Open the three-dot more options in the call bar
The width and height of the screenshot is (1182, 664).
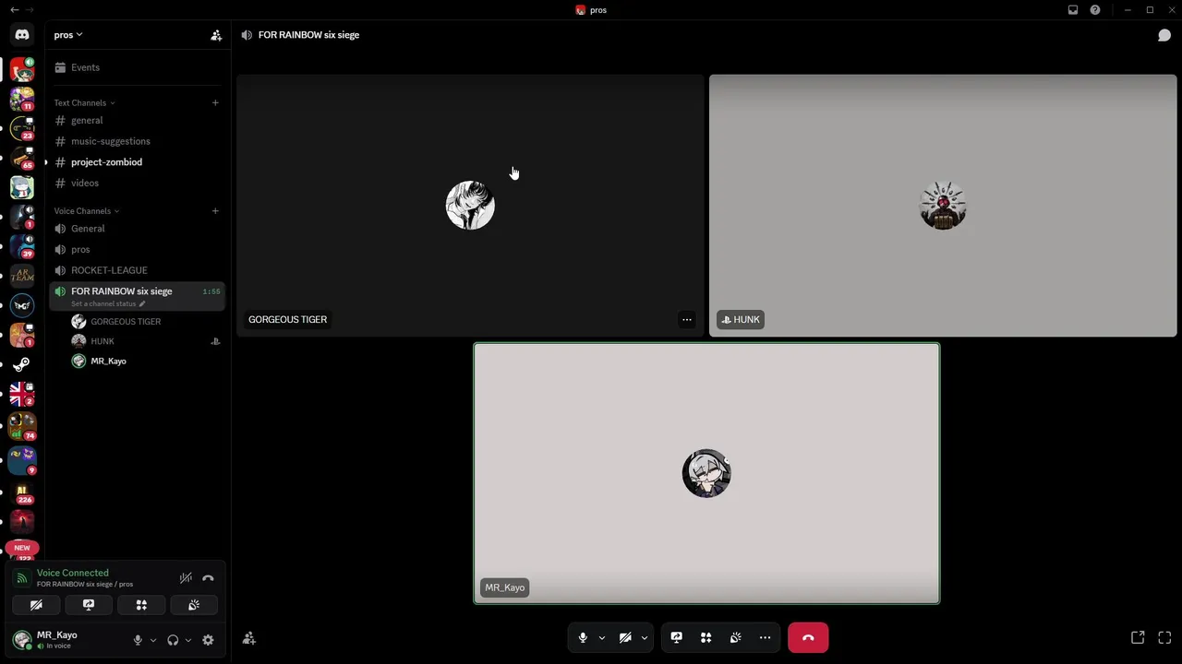coord(765,637)
